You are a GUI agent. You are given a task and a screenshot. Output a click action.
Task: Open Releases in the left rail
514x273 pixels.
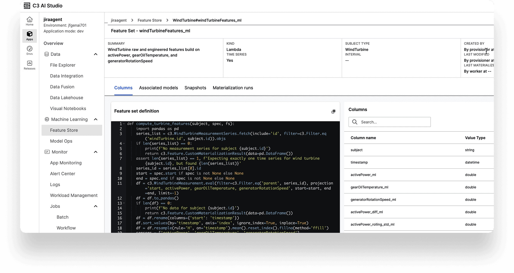coord(29,65)
